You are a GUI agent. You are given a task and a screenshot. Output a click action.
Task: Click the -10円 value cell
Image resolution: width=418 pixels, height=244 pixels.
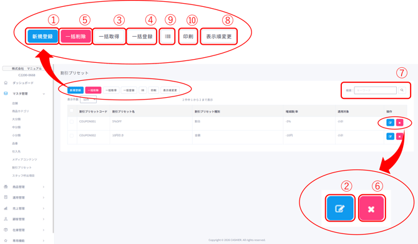pyautogui.click(x=289, y=136)
